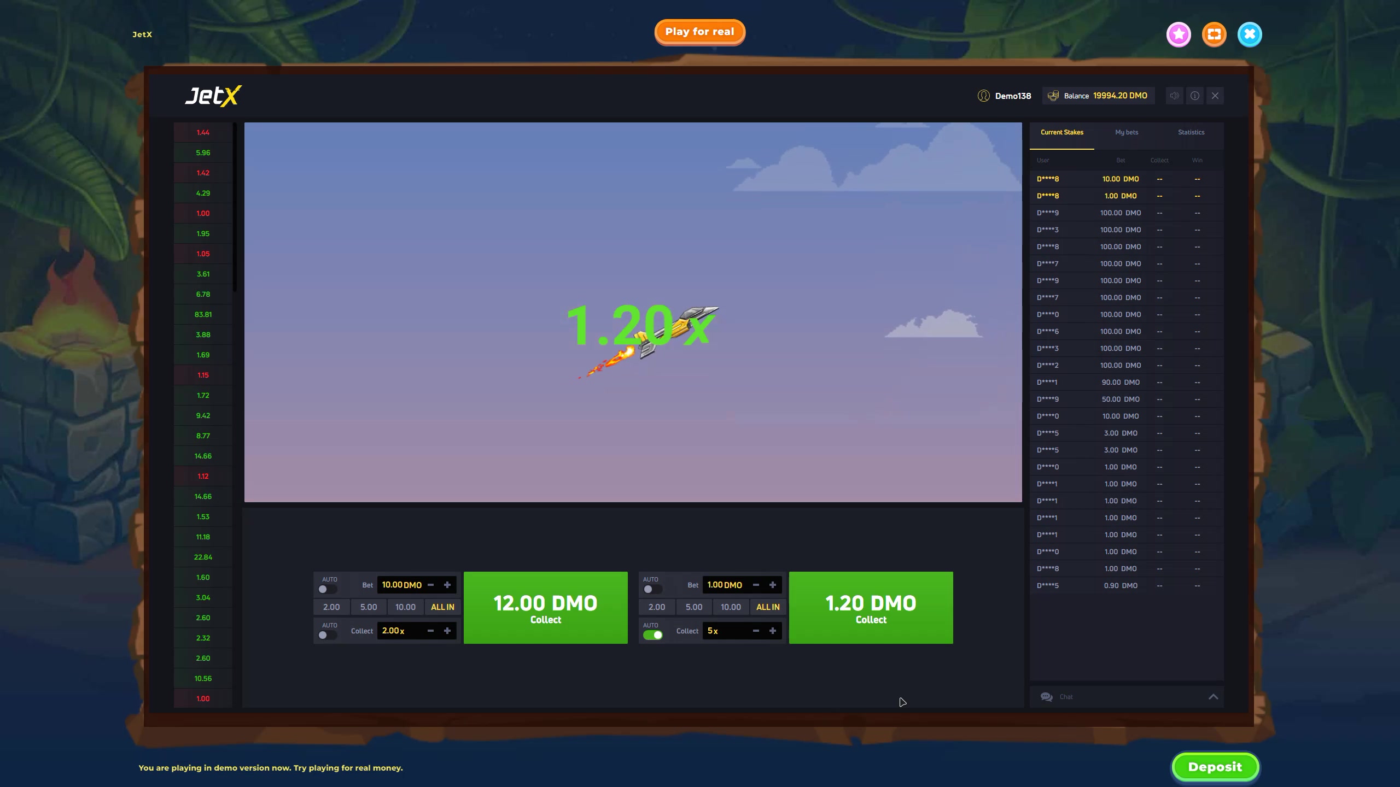Expand the chat panel chevron
The width and height of the screenshot is (1400, 787).
pos(1213,697)
